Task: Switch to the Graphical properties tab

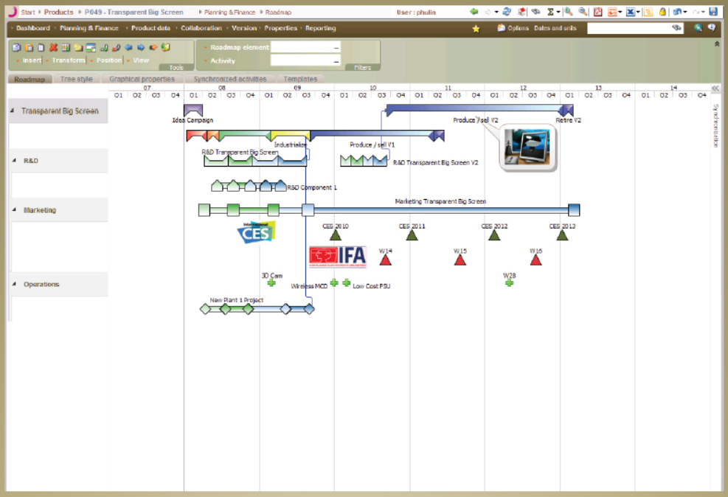Action: click(x=142, y=79)
